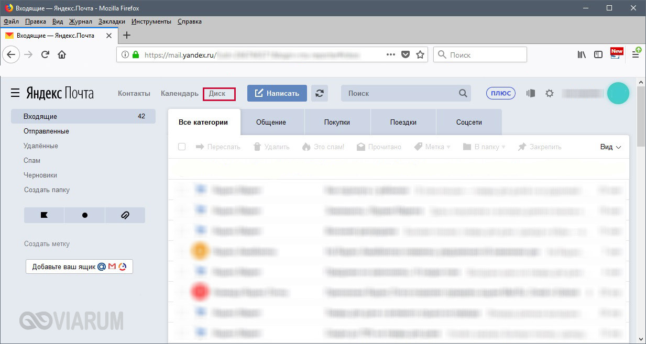Click the browser Forward arrow
This screenshot has width=646, height=344.
28,54
